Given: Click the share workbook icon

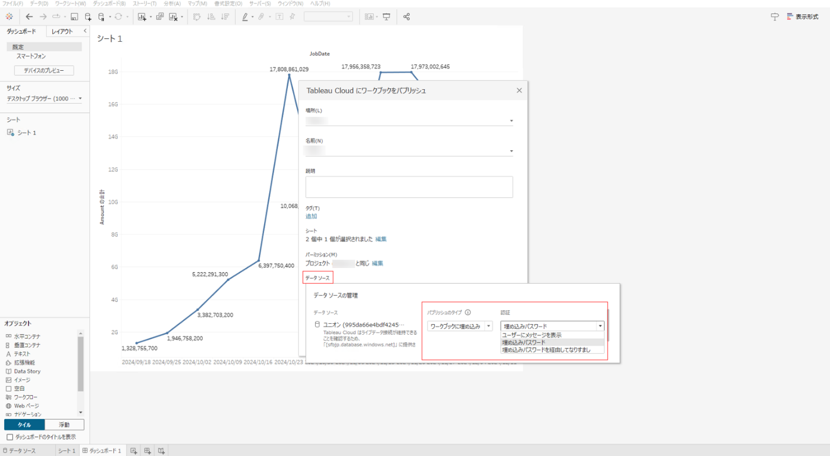Looking at the screenshot, I should (406, 17).
